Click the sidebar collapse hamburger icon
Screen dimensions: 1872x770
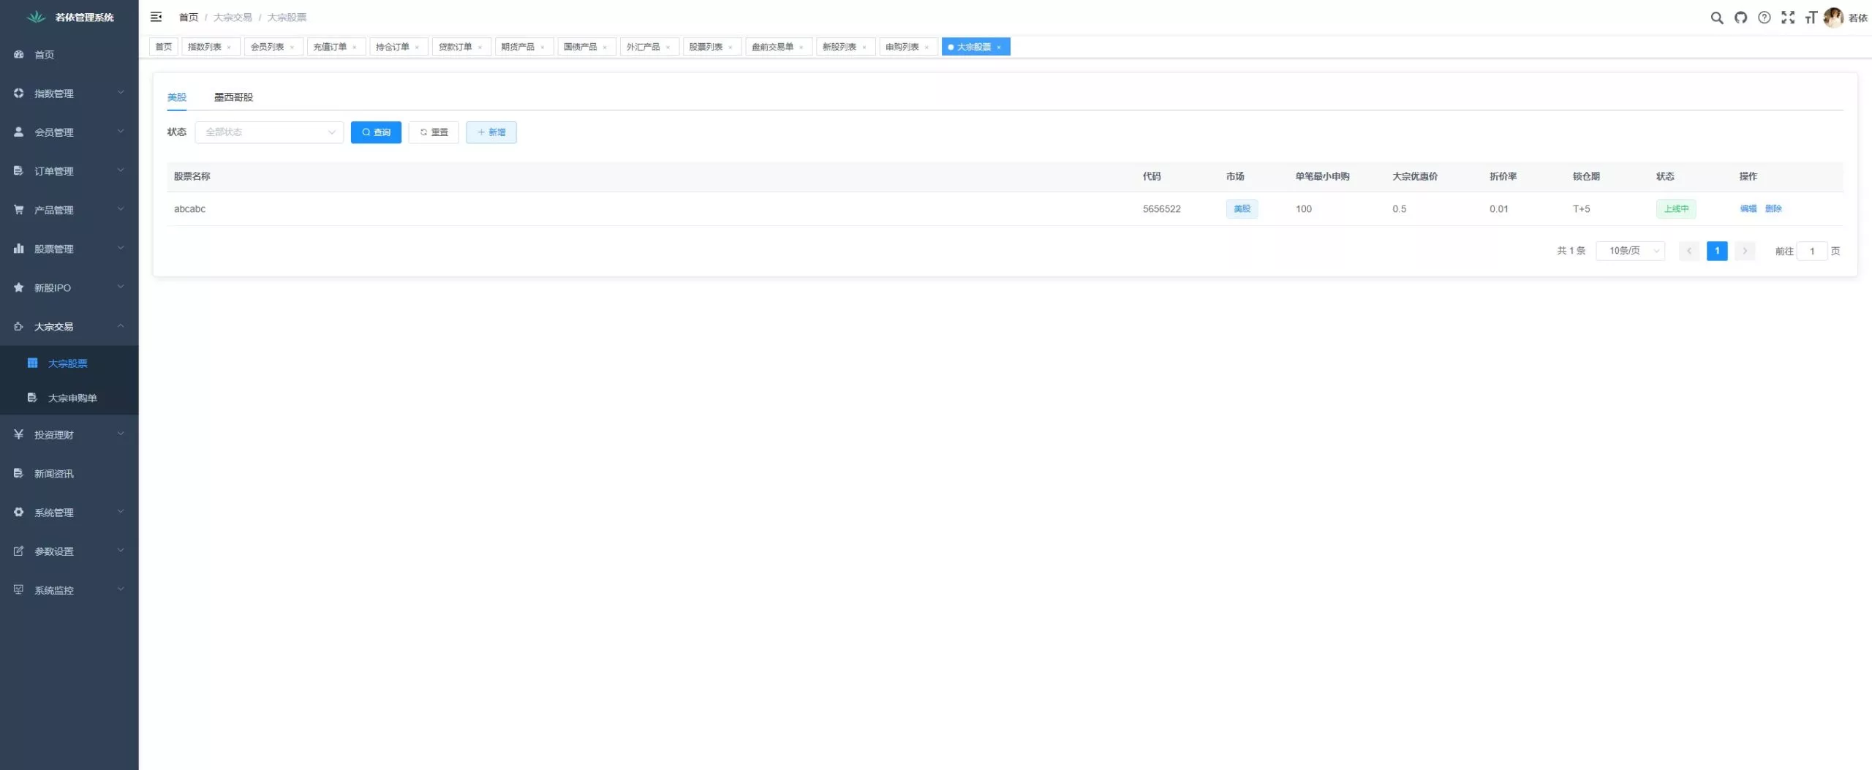156,17
